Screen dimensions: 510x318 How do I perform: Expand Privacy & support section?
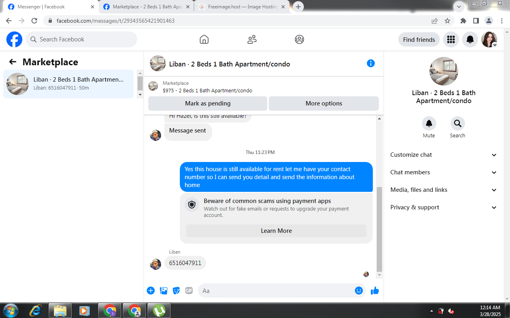[x=444, y=207]
